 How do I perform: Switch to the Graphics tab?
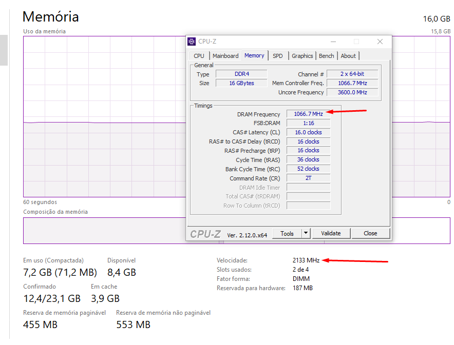pyautogui.click(x=302, y=56)
